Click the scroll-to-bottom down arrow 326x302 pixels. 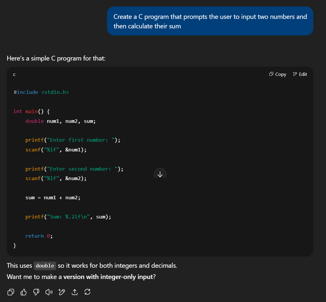pyautogui.click(x=160, y=174)
